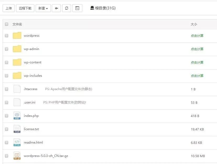Image resolution: width=217 pixels, height=164 pixels.
Task: Open the license.txt file by clicking its name
Action: 31,129
